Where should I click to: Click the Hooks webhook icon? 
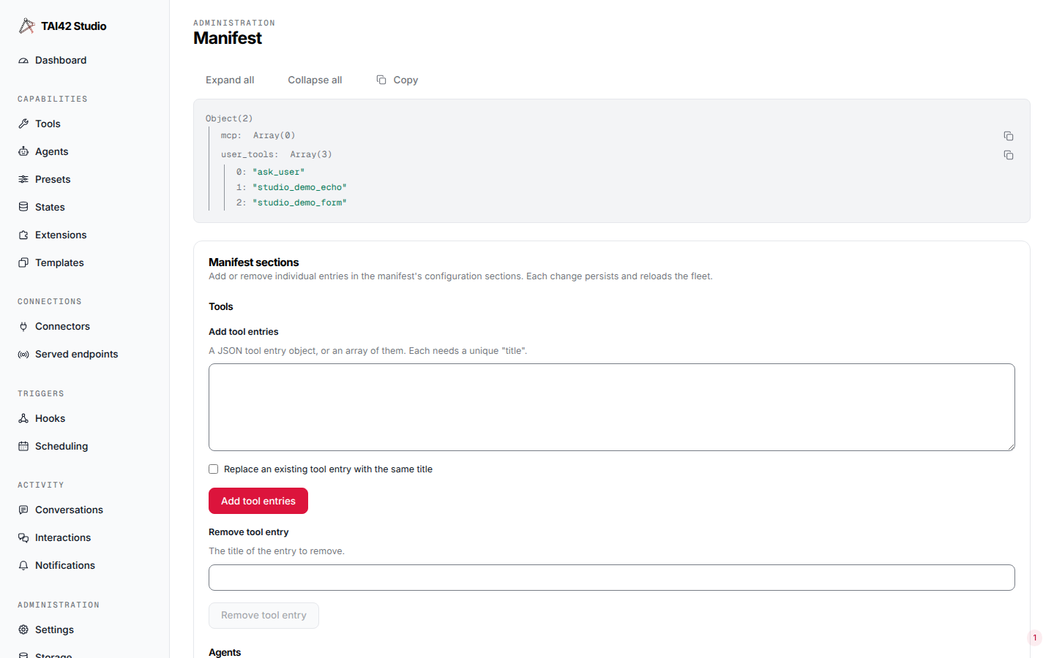[23, 418]
